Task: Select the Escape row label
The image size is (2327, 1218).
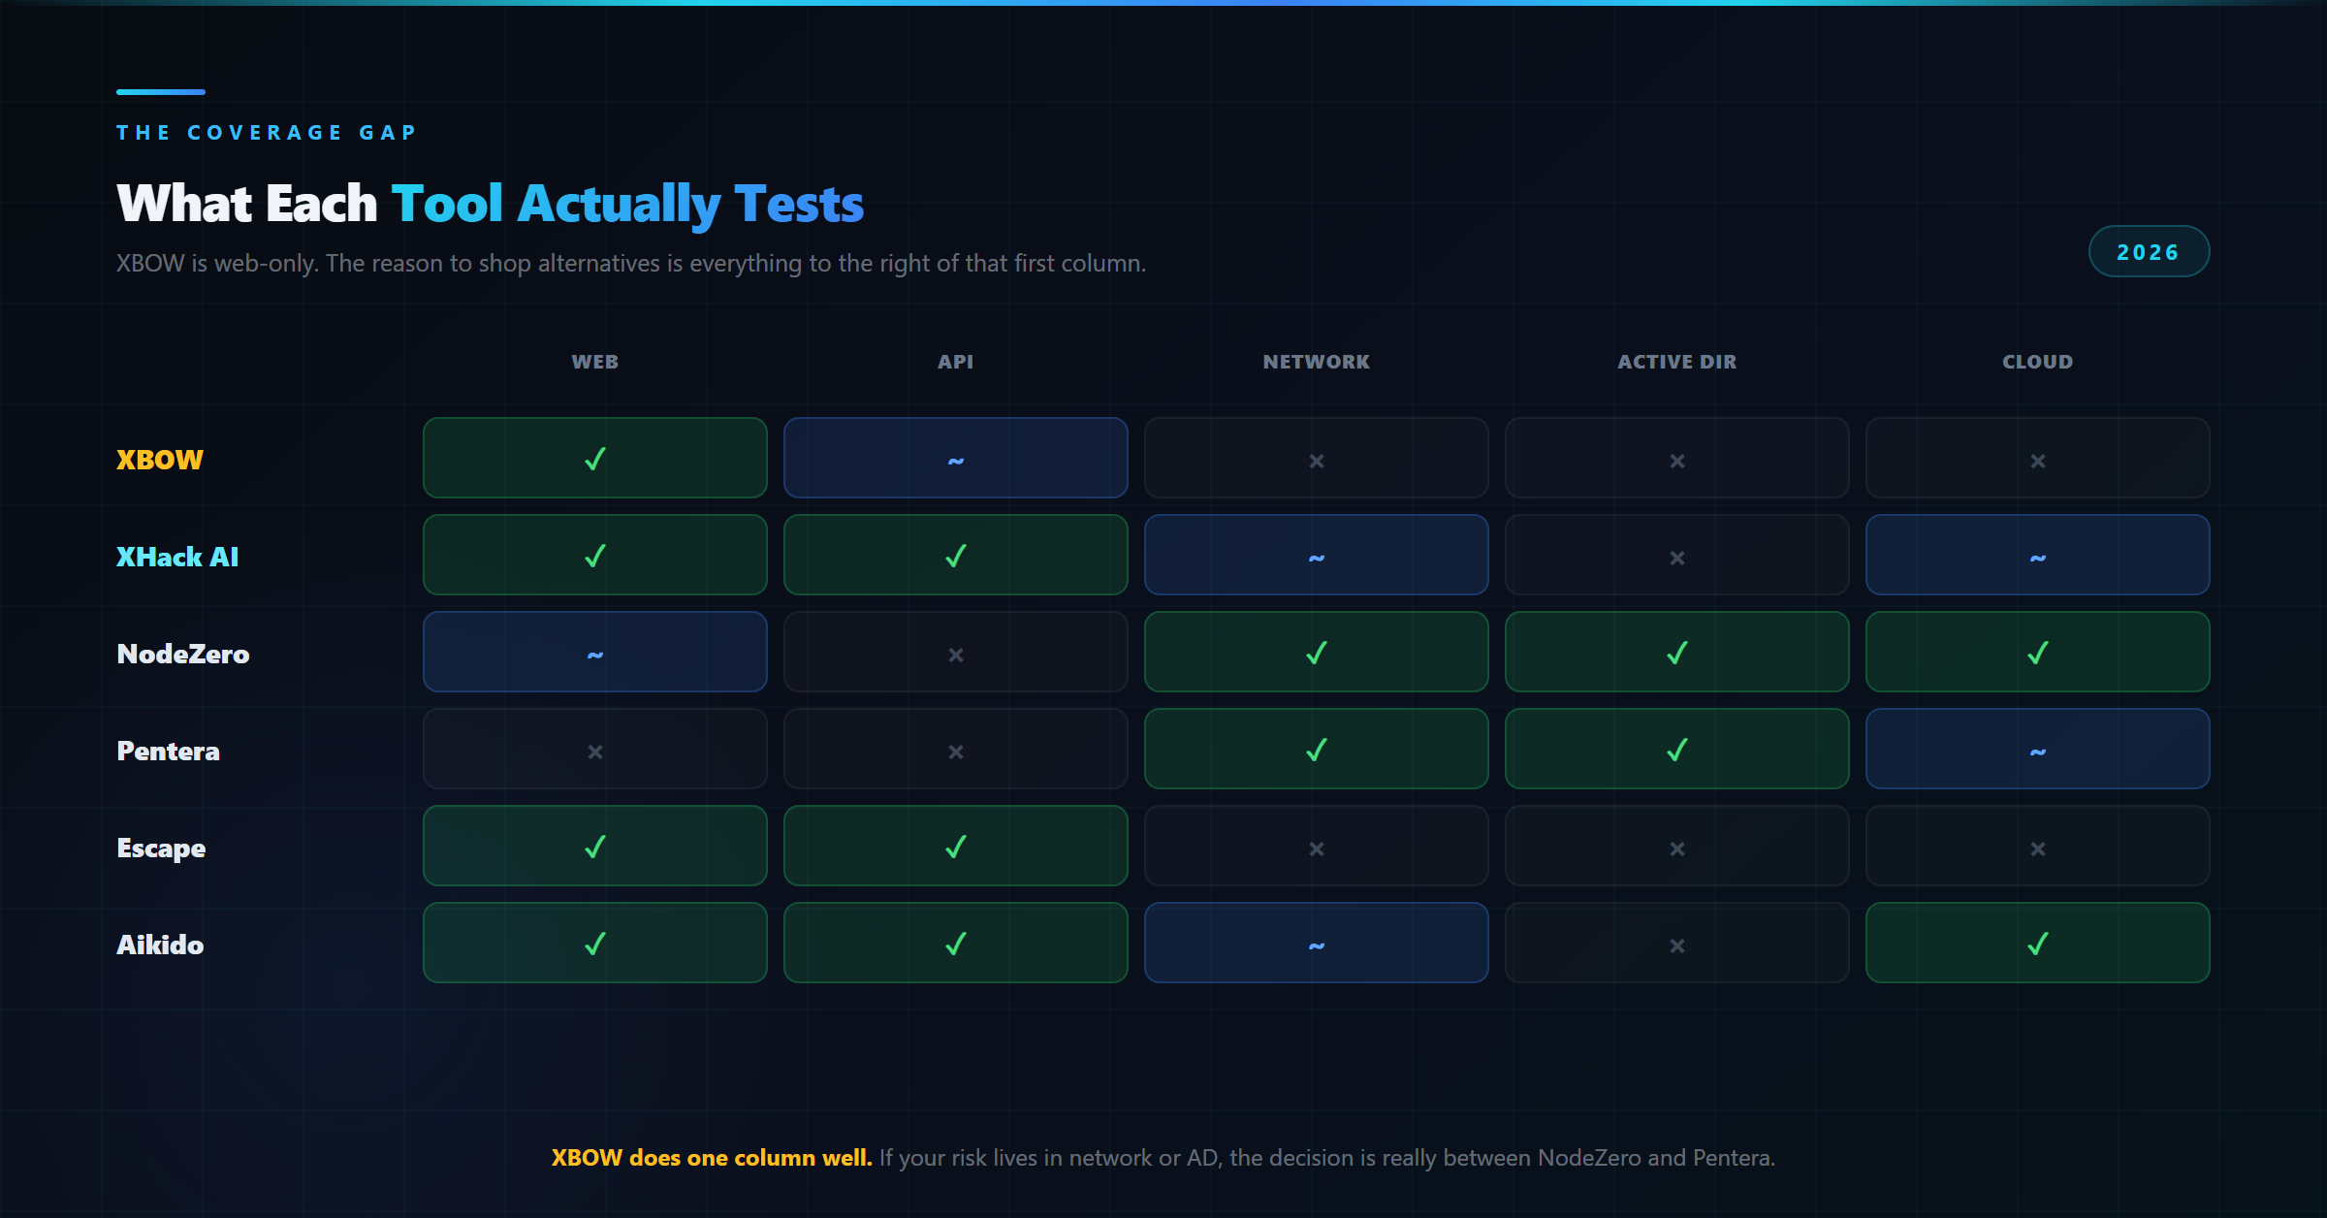Action: pyautogui.click(x=161, y=849)
